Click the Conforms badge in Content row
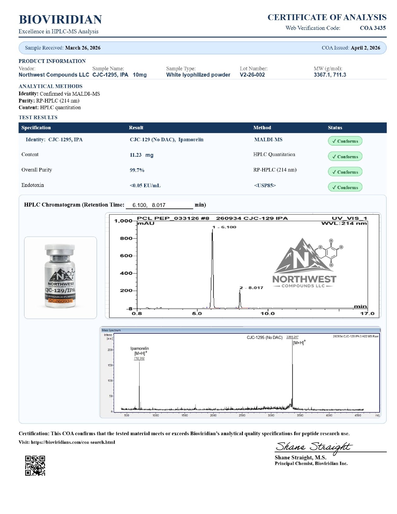Image resolution: width=397 pixels, height=514 pixels. (x=345, y=156)
